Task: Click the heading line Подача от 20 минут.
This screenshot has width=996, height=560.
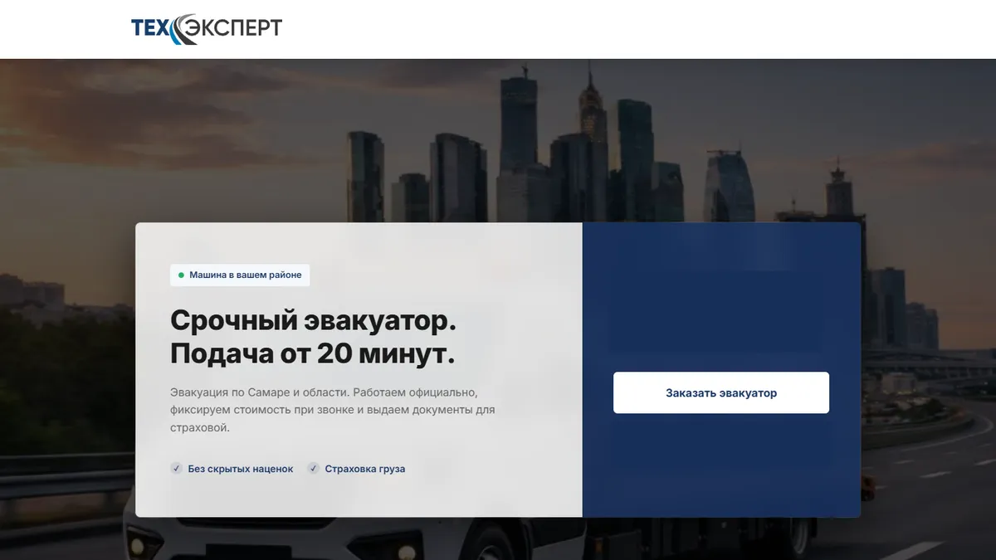Action: pyautogui.click(x=313, y=354)
